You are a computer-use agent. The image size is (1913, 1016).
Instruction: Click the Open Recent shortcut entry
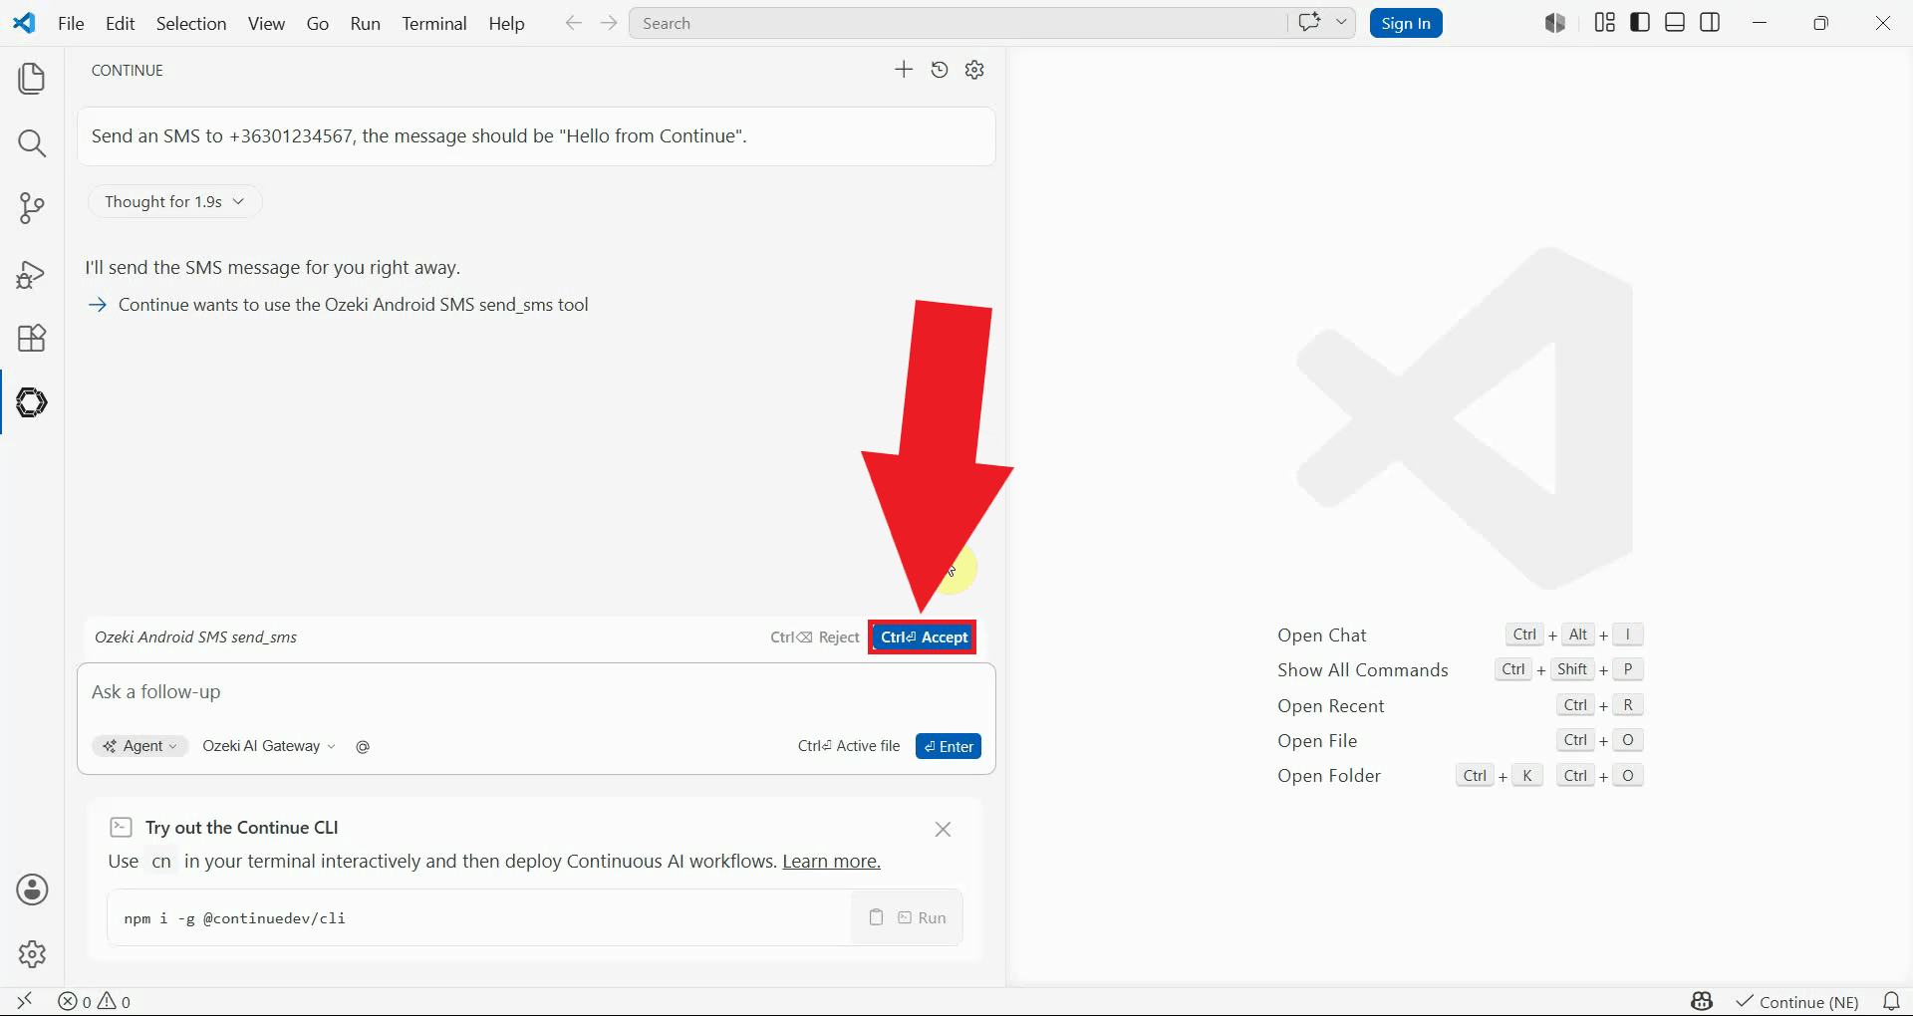(x=1460, y=706)
